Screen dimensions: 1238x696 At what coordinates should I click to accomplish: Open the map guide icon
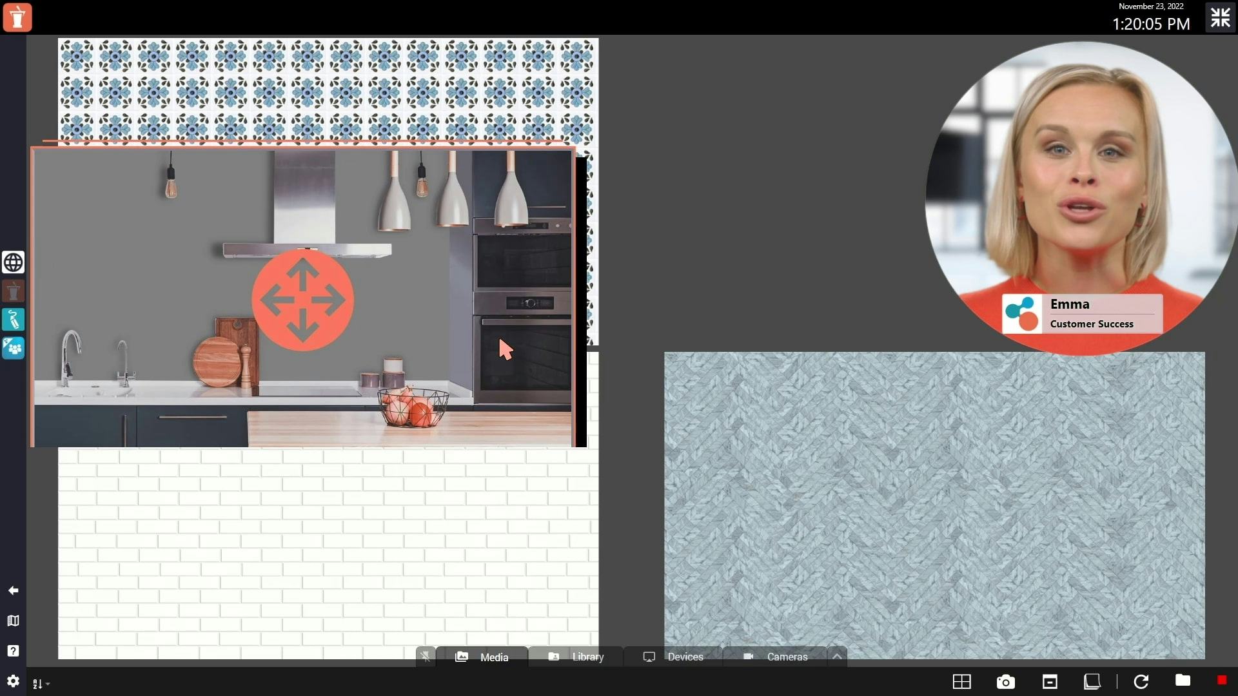click(x=13, y=621)
